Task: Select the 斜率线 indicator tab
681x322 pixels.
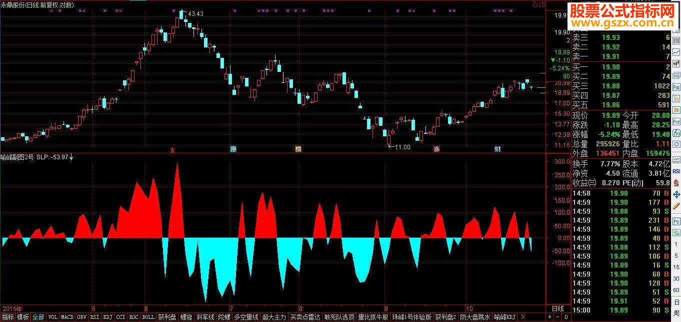Action: tap(205, 317)
